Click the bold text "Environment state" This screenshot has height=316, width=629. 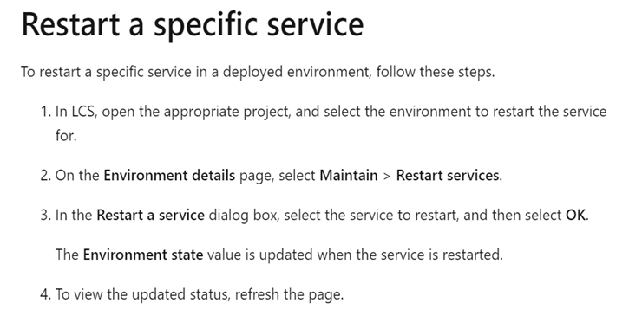143,255
